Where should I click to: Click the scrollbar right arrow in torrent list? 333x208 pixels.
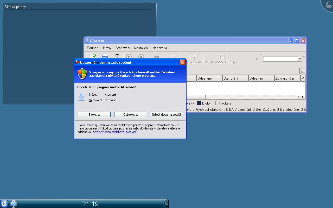click(x=303, y=97)
